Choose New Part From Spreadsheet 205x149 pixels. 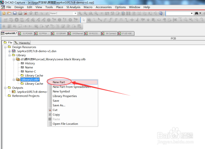click(73, 87)
